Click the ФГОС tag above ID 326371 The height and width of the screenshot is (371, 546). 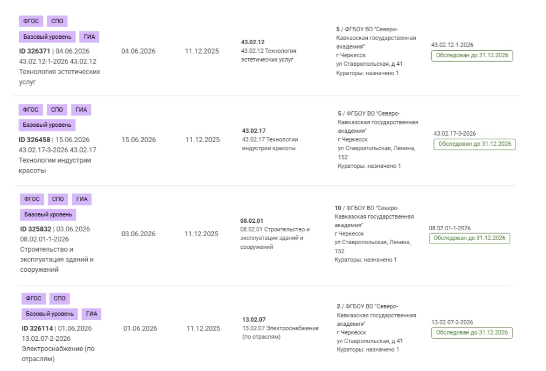point(31,21)
